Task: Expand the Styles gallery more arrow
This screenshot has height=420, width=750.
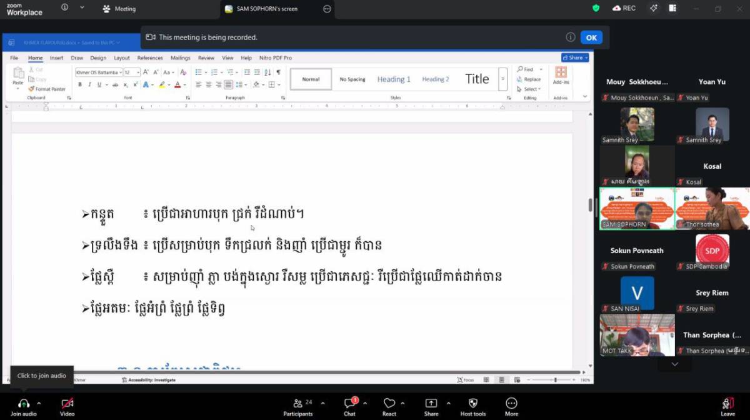Action: [503, 79]
